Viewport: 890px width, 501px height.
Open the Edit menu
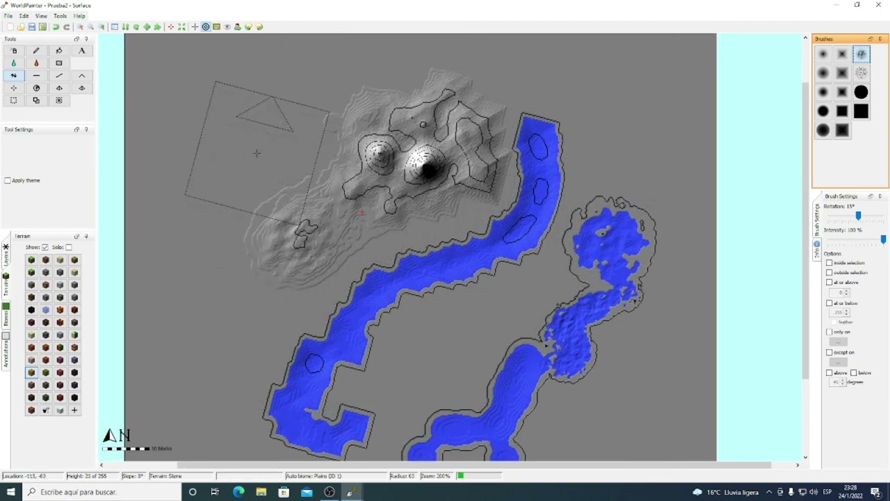(24, 16)
